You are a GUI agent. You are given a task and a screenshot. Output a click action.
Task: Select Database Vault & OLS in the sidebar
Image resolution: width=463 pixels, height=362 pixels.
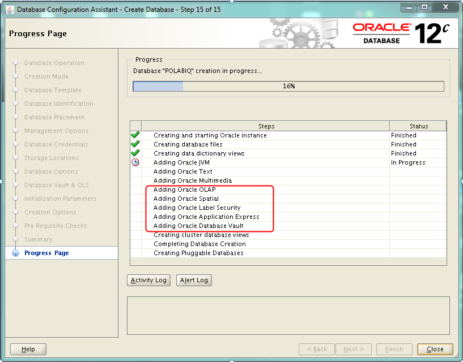coord(57,185)
